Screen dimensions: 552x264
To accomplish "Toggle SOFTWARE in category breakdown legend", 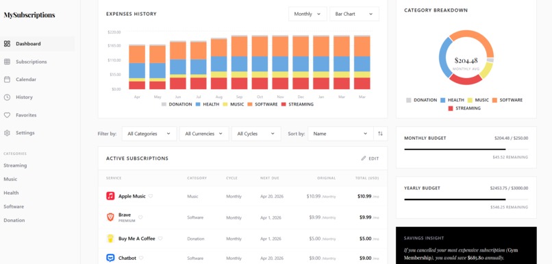I will (x=507, y=100).
